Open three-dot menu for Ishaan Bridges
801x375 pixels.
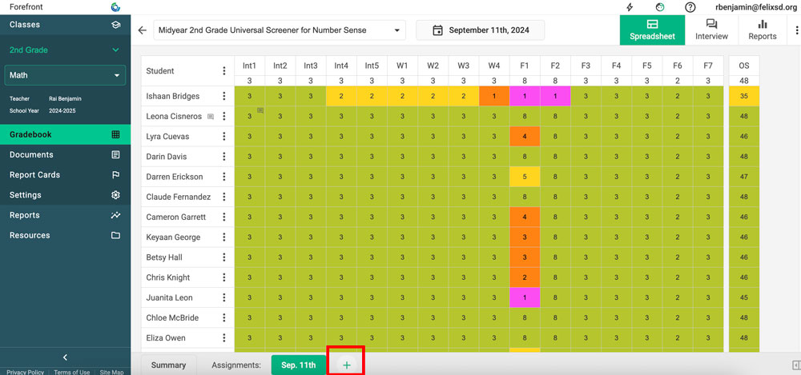[224, 96]
